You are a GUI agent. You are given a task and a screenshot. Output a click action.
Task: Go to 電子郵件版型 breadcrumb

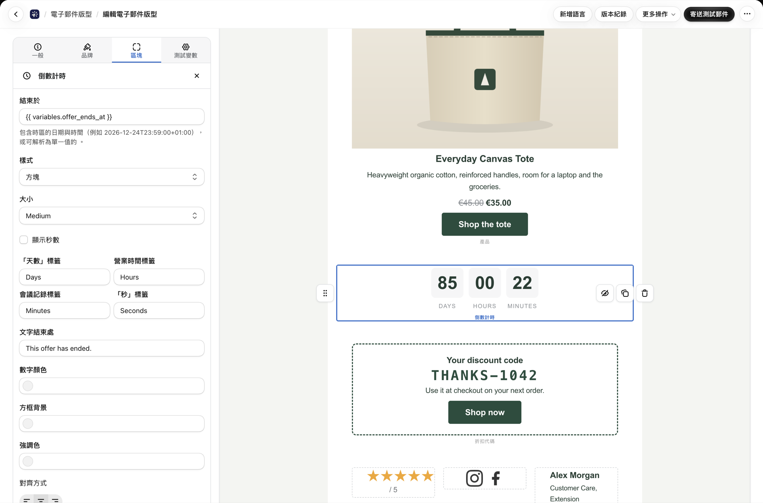coord(71,14)
